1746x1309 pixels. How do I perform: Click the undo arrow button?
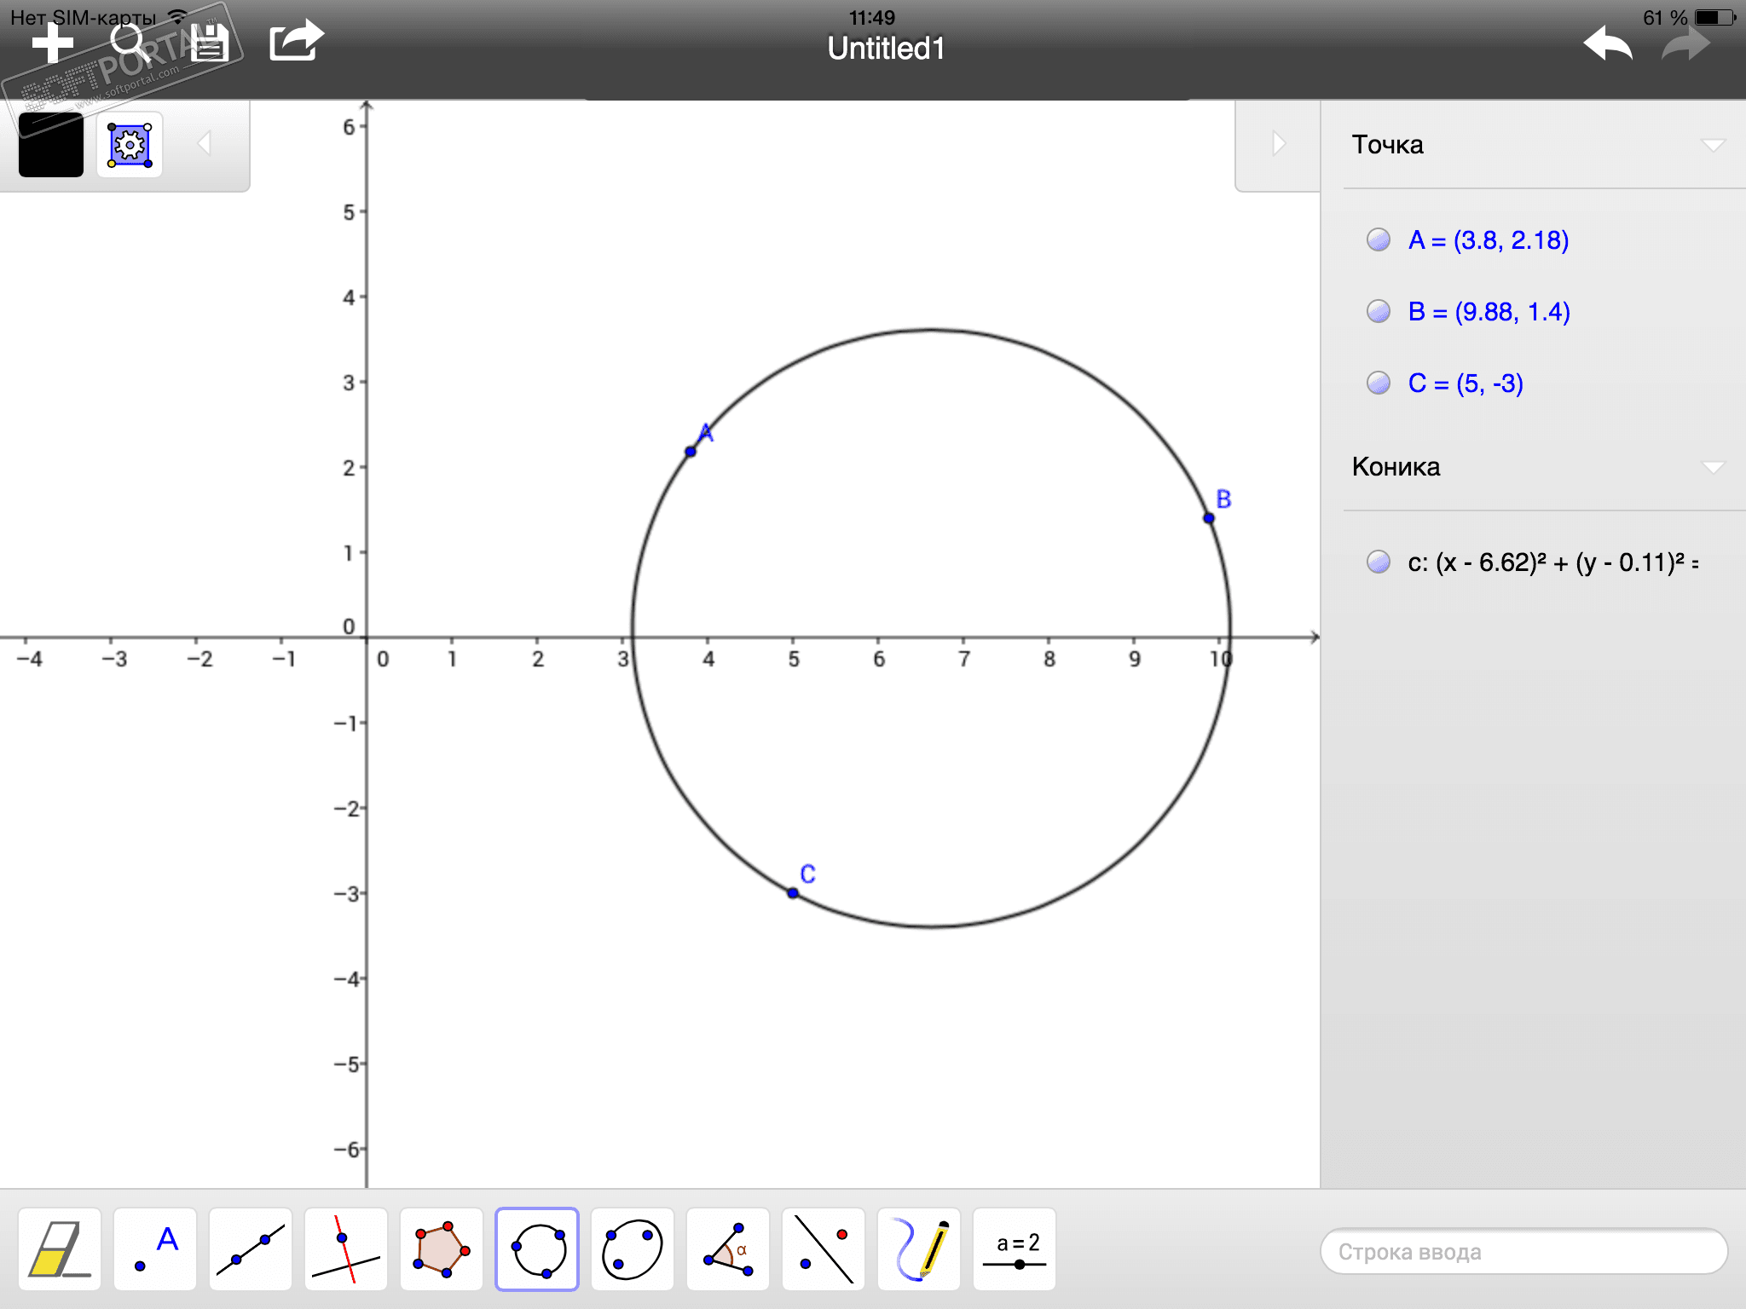coord(1608,43)
